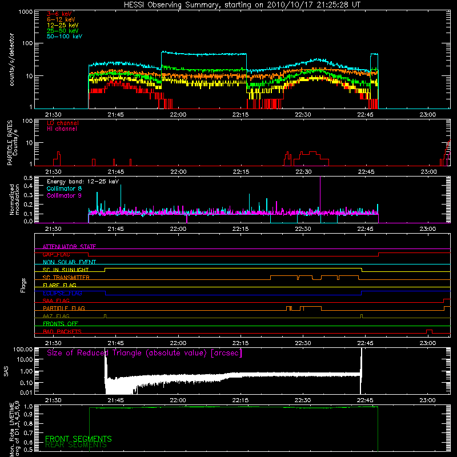Select the 25-50 keV legend label
Viewport: 457px width, 457px height.
(x=63, y=31)
